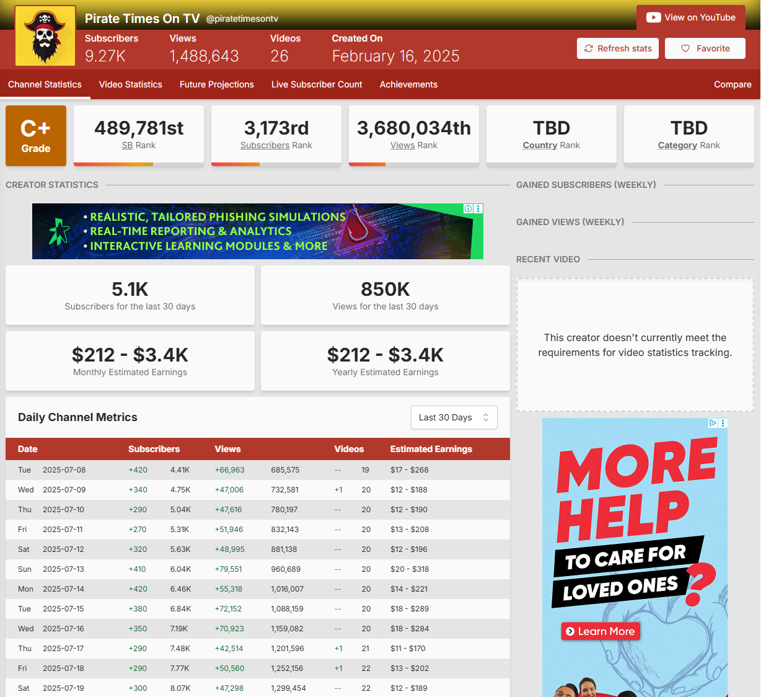The height and width of the screenshot is (697, 761).
Task: Add channel with Favorite button
Action: 705,48
